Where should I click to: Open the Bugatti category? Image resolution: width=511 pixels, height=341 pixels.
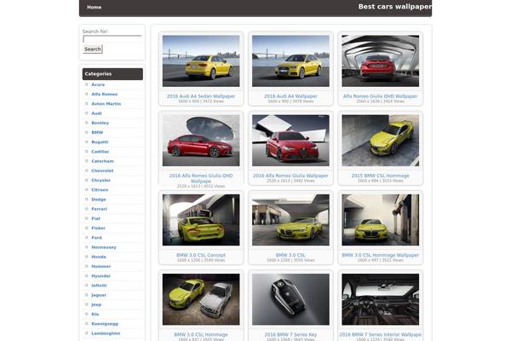click(100, 142)
